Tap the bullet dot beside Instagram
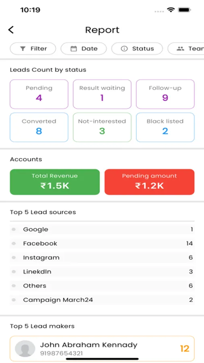The image size is (204, 363). [x=14, y=258]
